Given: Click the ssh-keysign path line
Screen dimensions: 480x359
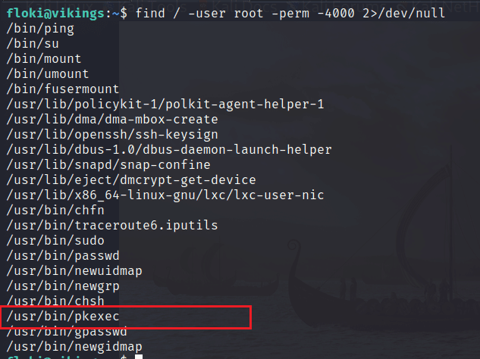Looking at the screenshot, I should tap(112, 135).
